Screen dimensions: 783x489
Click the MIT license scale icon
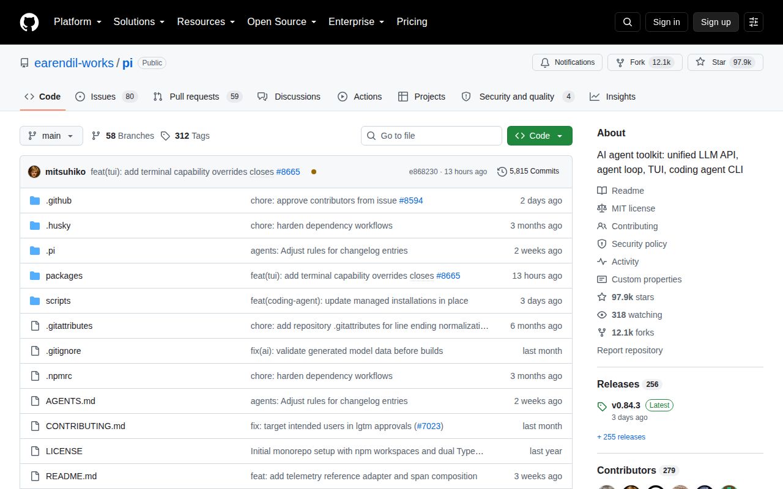point(602,208)
